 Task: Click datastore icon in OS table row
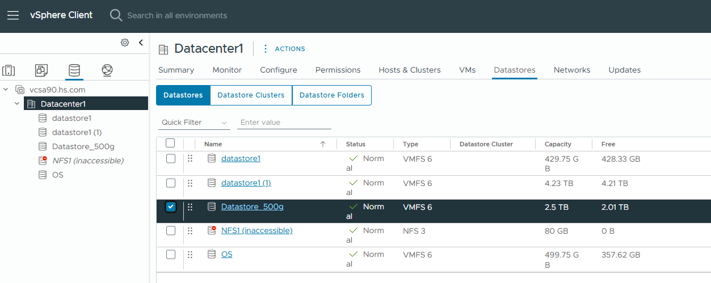212,254
